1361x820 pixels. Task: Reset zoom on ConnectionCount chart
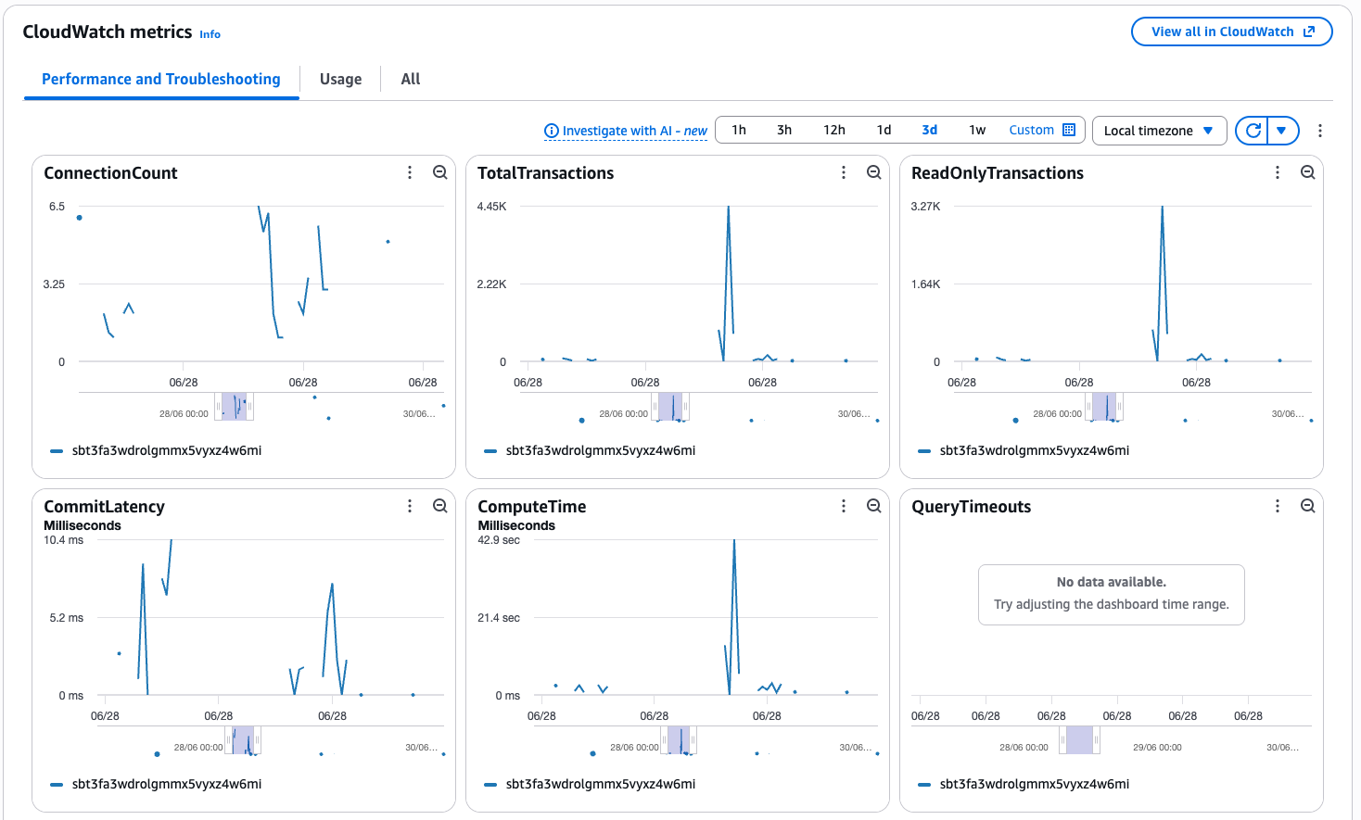(440, 172)
